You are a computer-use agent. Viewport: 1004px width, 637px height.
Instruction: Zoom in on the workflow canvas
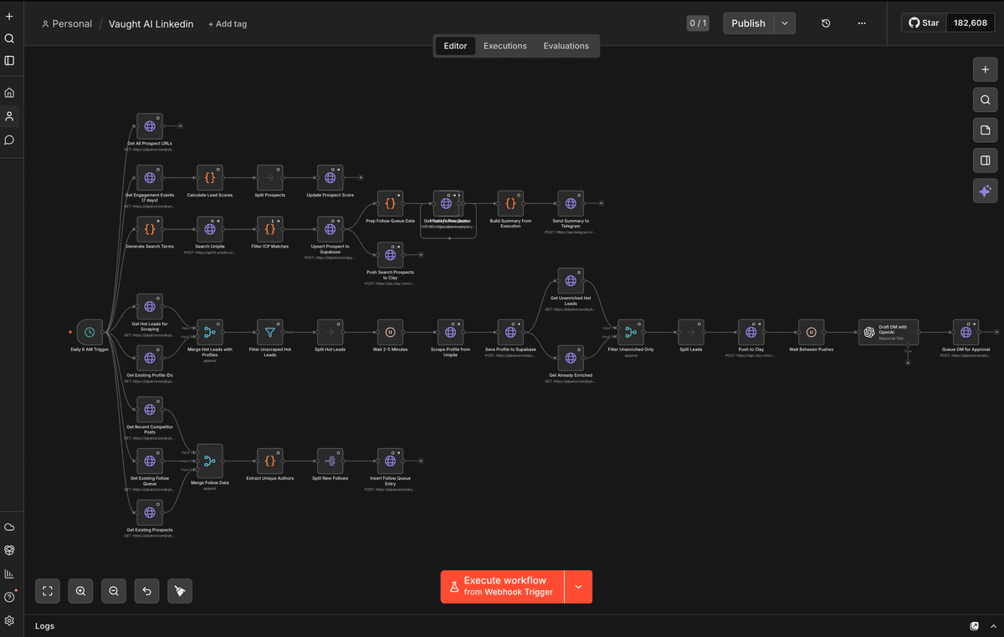[80, 591]
